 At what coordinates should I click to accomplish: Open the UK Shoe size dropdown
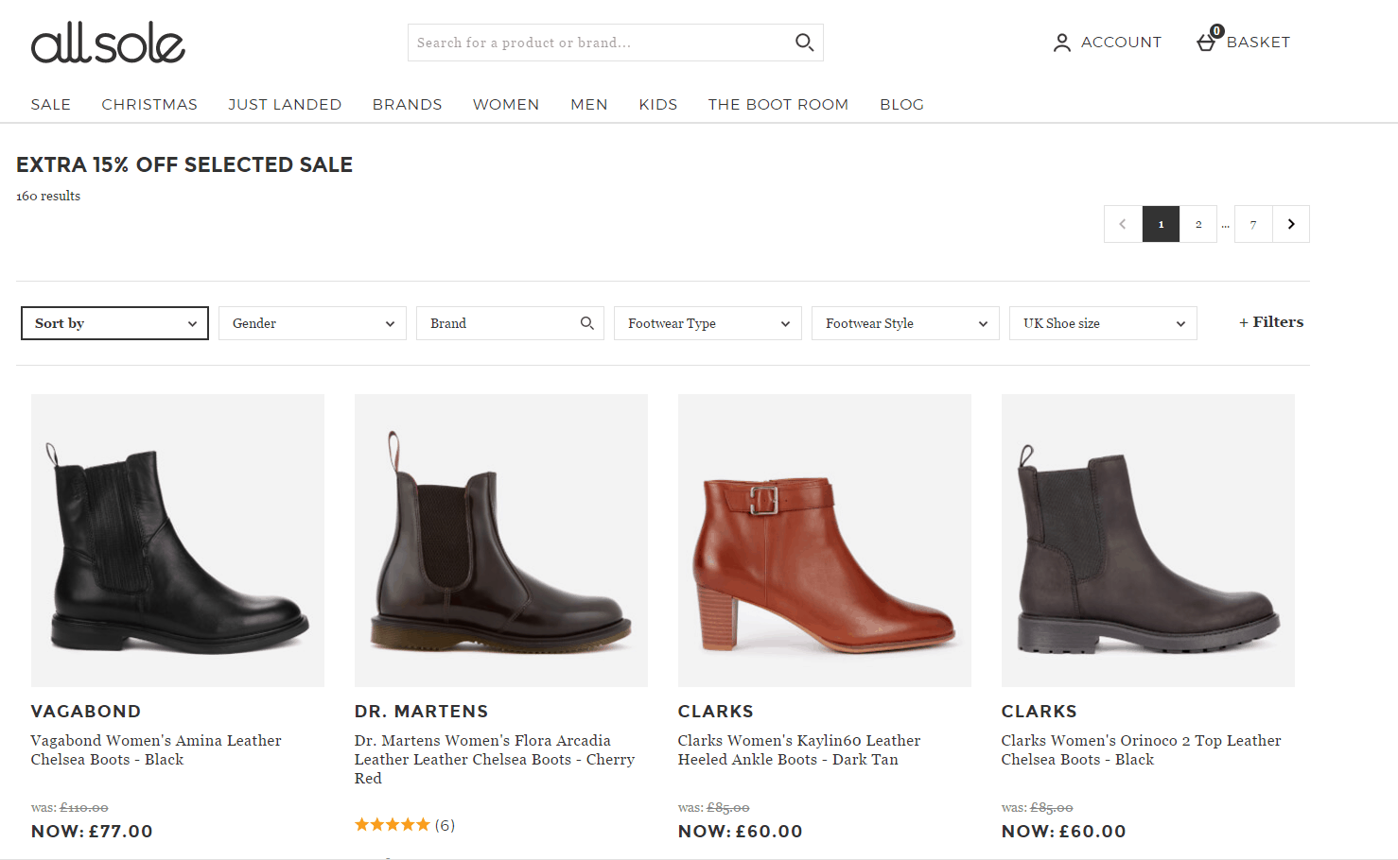[1103, 323]
